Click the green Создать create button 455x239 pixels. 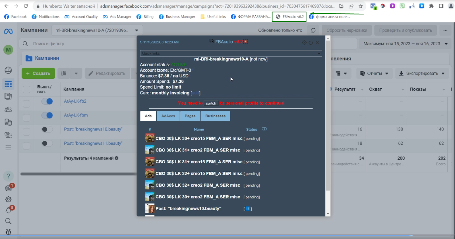(38, 73)
